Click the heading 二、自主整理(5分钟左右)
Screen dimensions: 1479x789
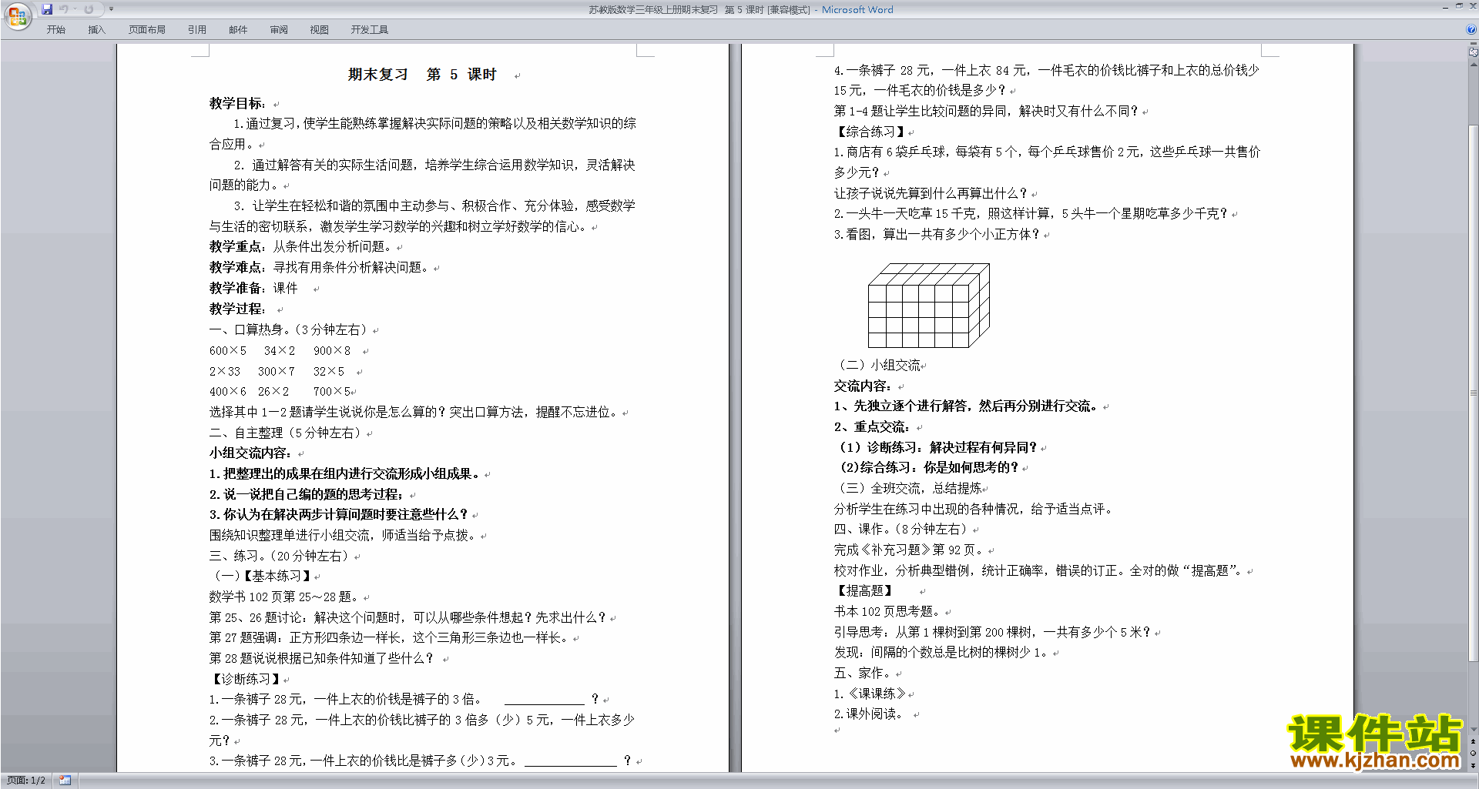[286, 433]
